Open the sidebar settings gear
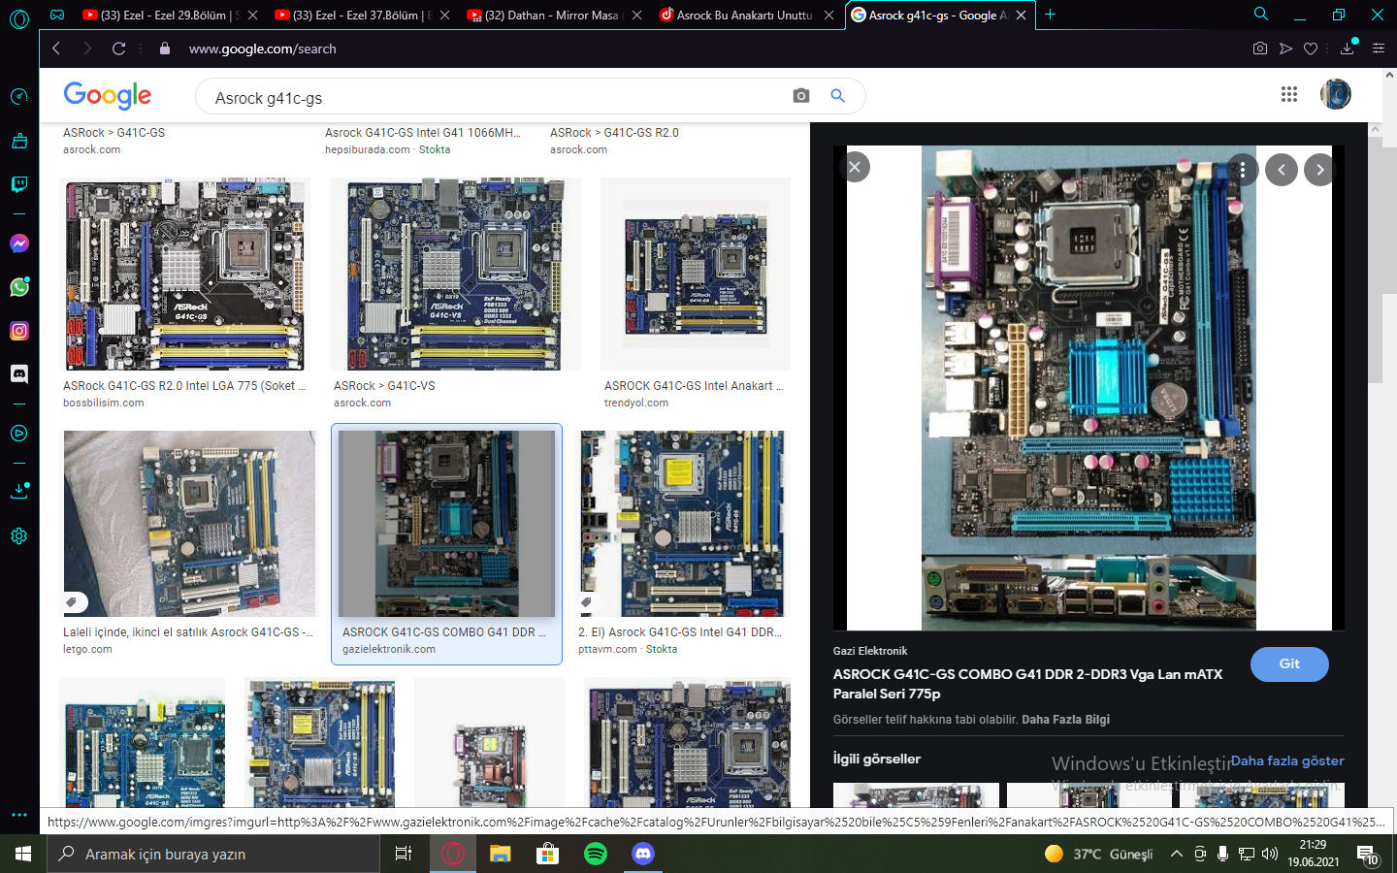 click(18, 535)
